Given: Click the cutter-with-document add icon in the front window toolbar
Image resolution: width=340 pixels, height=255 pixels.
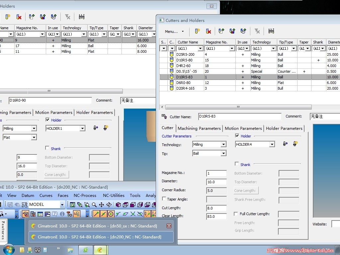Looking at the screenshot, I should [221, 31].
